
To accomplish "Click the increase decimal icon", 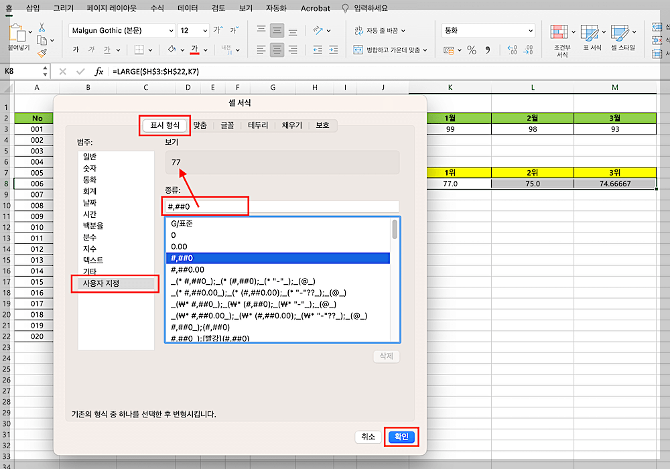I will [512, 50].
